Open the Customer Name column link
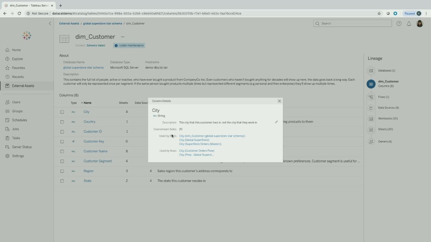The height and width of the screenshot is (242, 431). point(95,151)
